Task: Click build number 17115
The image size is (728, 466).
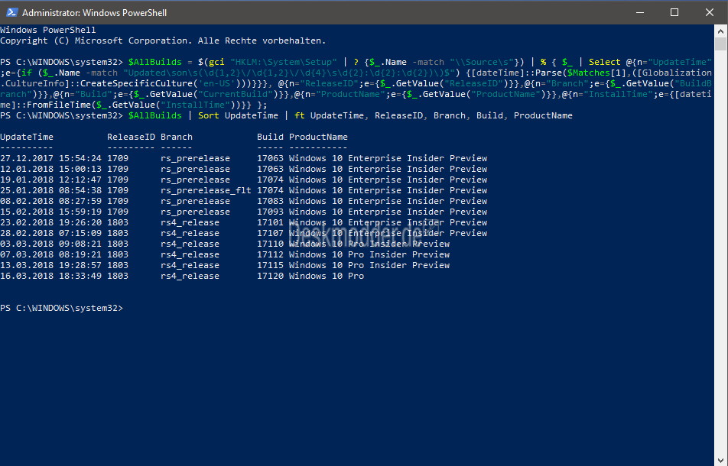Action: point(270,265)
